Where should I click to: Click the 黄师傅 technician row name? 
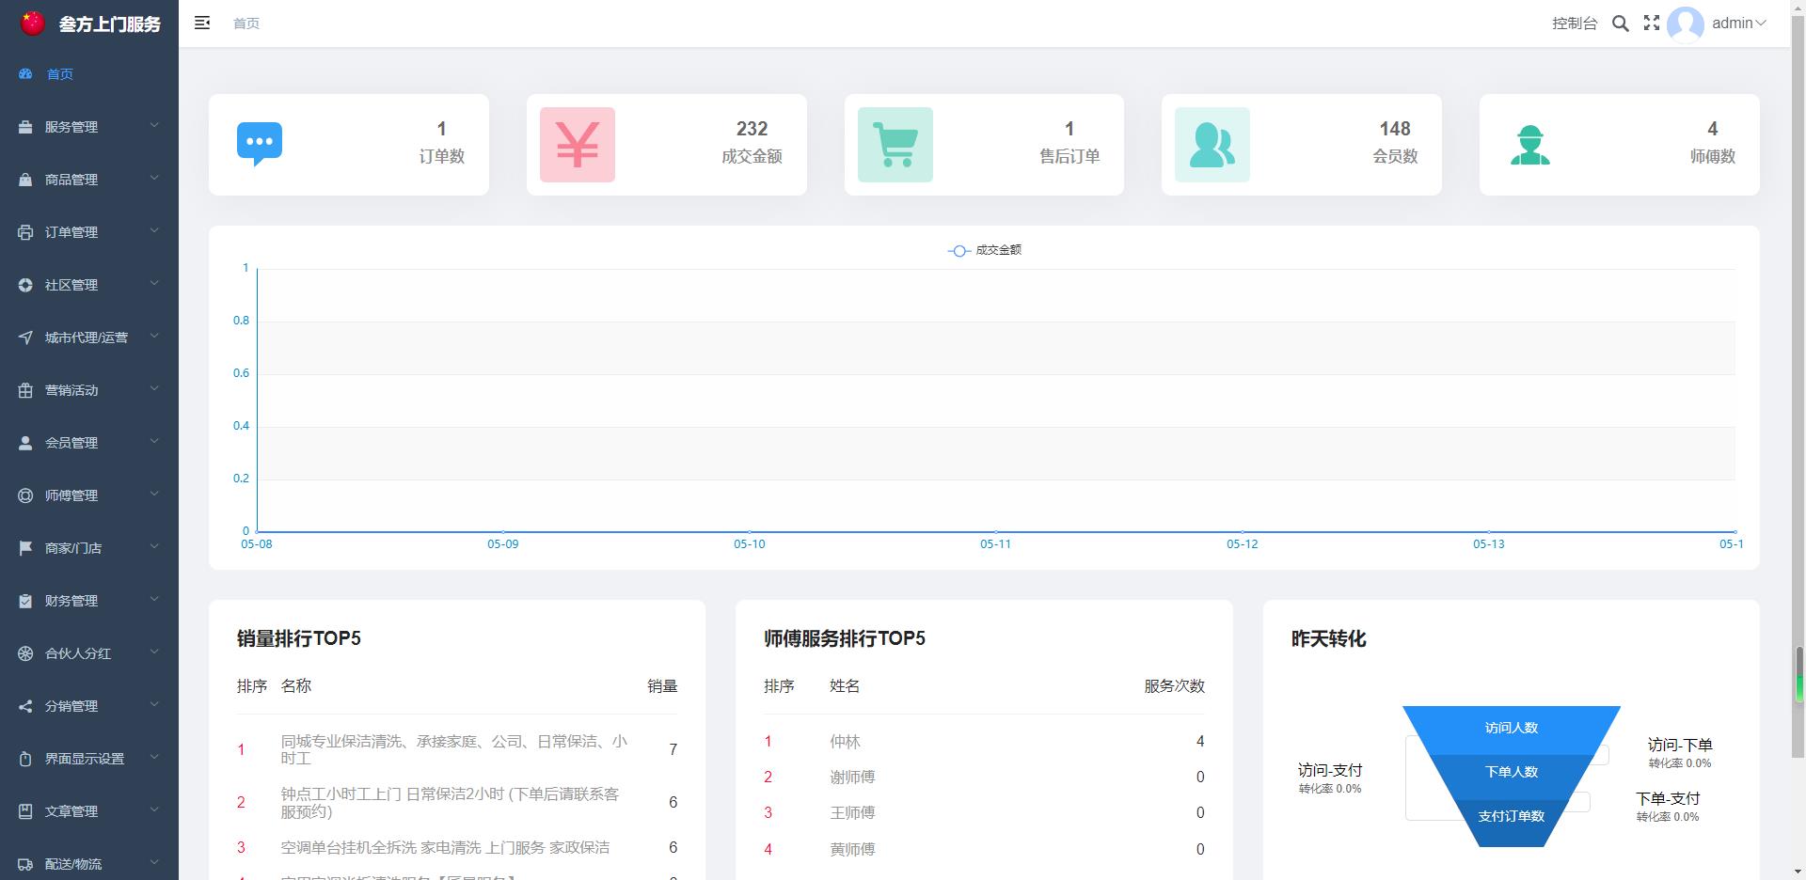point(852,849)
